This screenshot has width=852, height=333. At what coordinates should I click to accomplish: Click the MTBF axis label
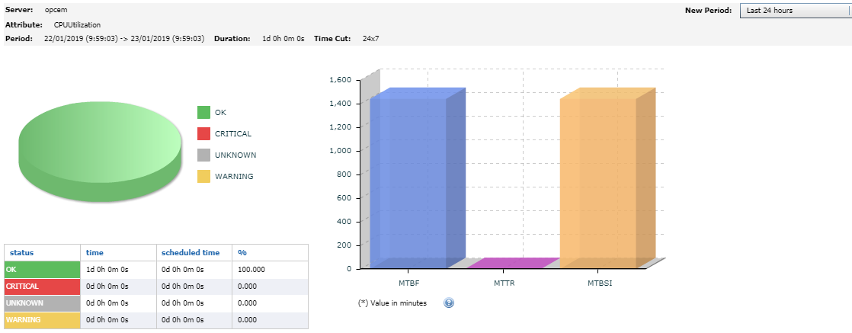point(408,283)
